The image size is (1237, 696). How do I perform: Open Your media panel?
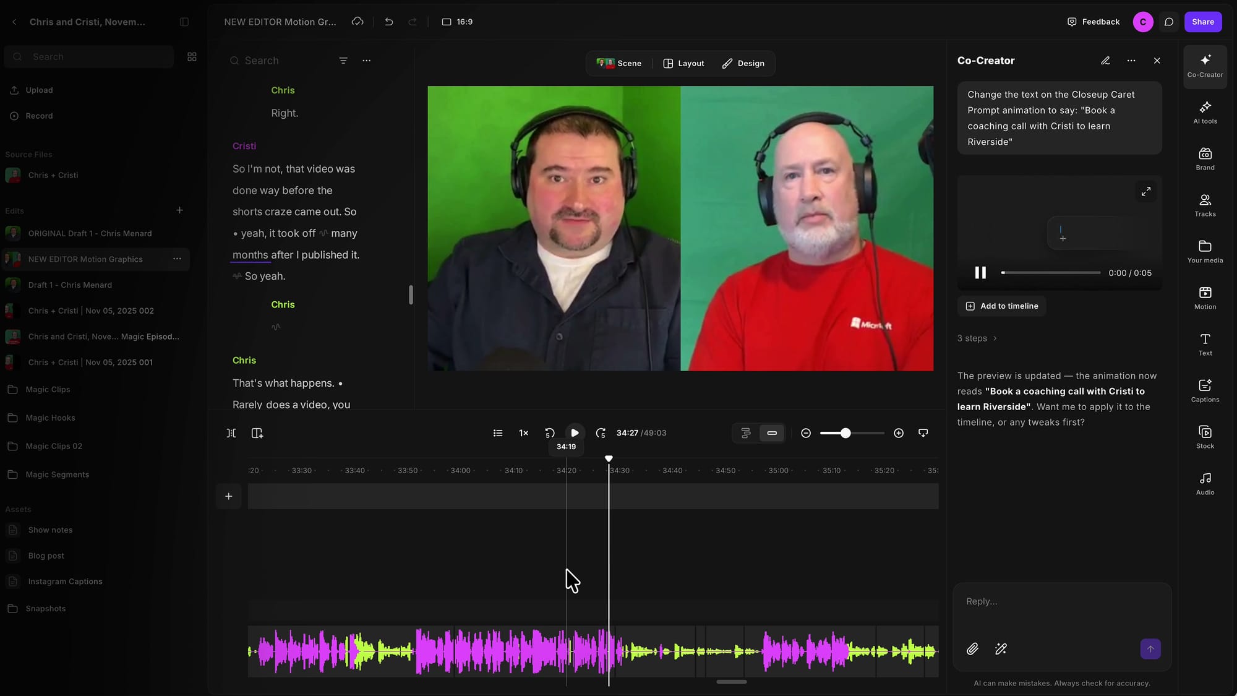1205,252
